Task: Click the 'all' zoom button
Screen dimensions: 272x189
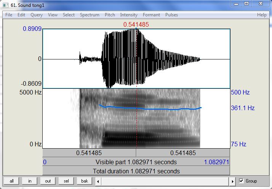Action: click(x=12, y=181)
